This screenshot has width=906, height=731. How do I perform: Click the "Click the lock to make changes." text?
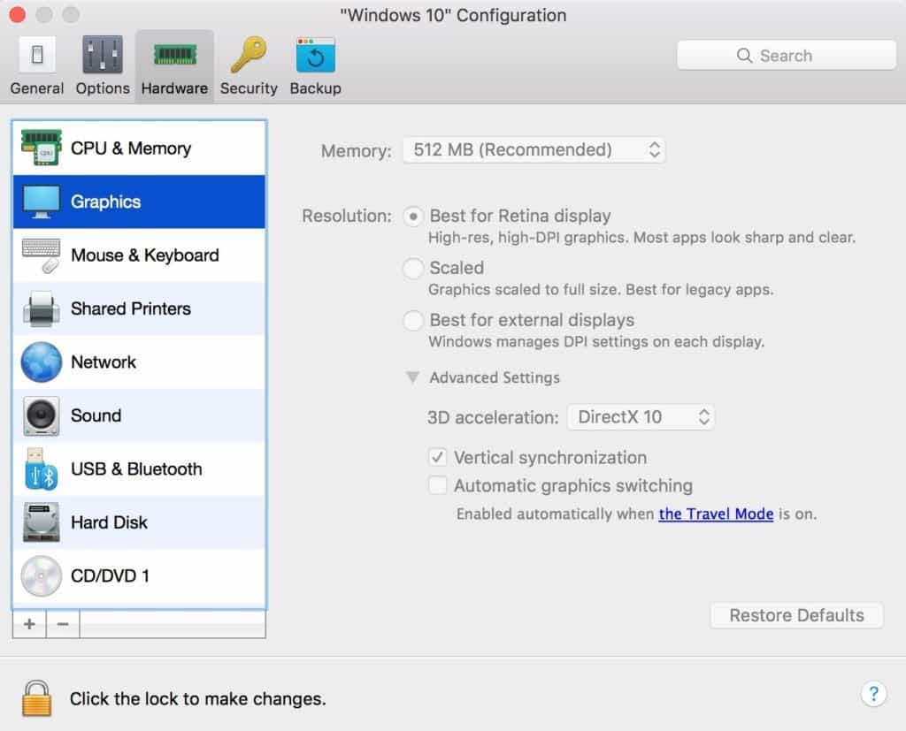click(x=197, y=698)
